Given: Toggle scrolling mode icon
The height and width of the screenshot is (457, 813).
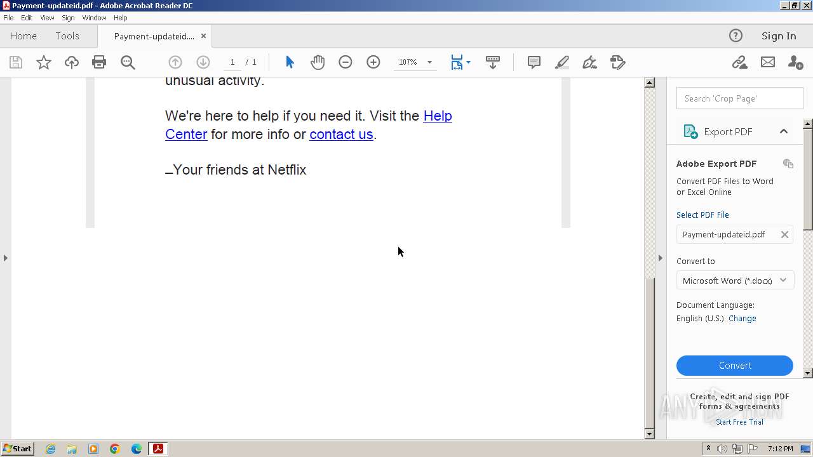Looking at the screenshot, I should (492, 62).
